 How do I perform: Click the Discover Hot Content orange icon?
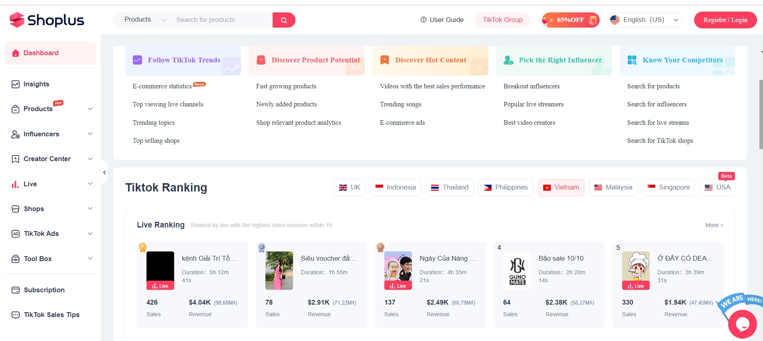tap(385, 60)
